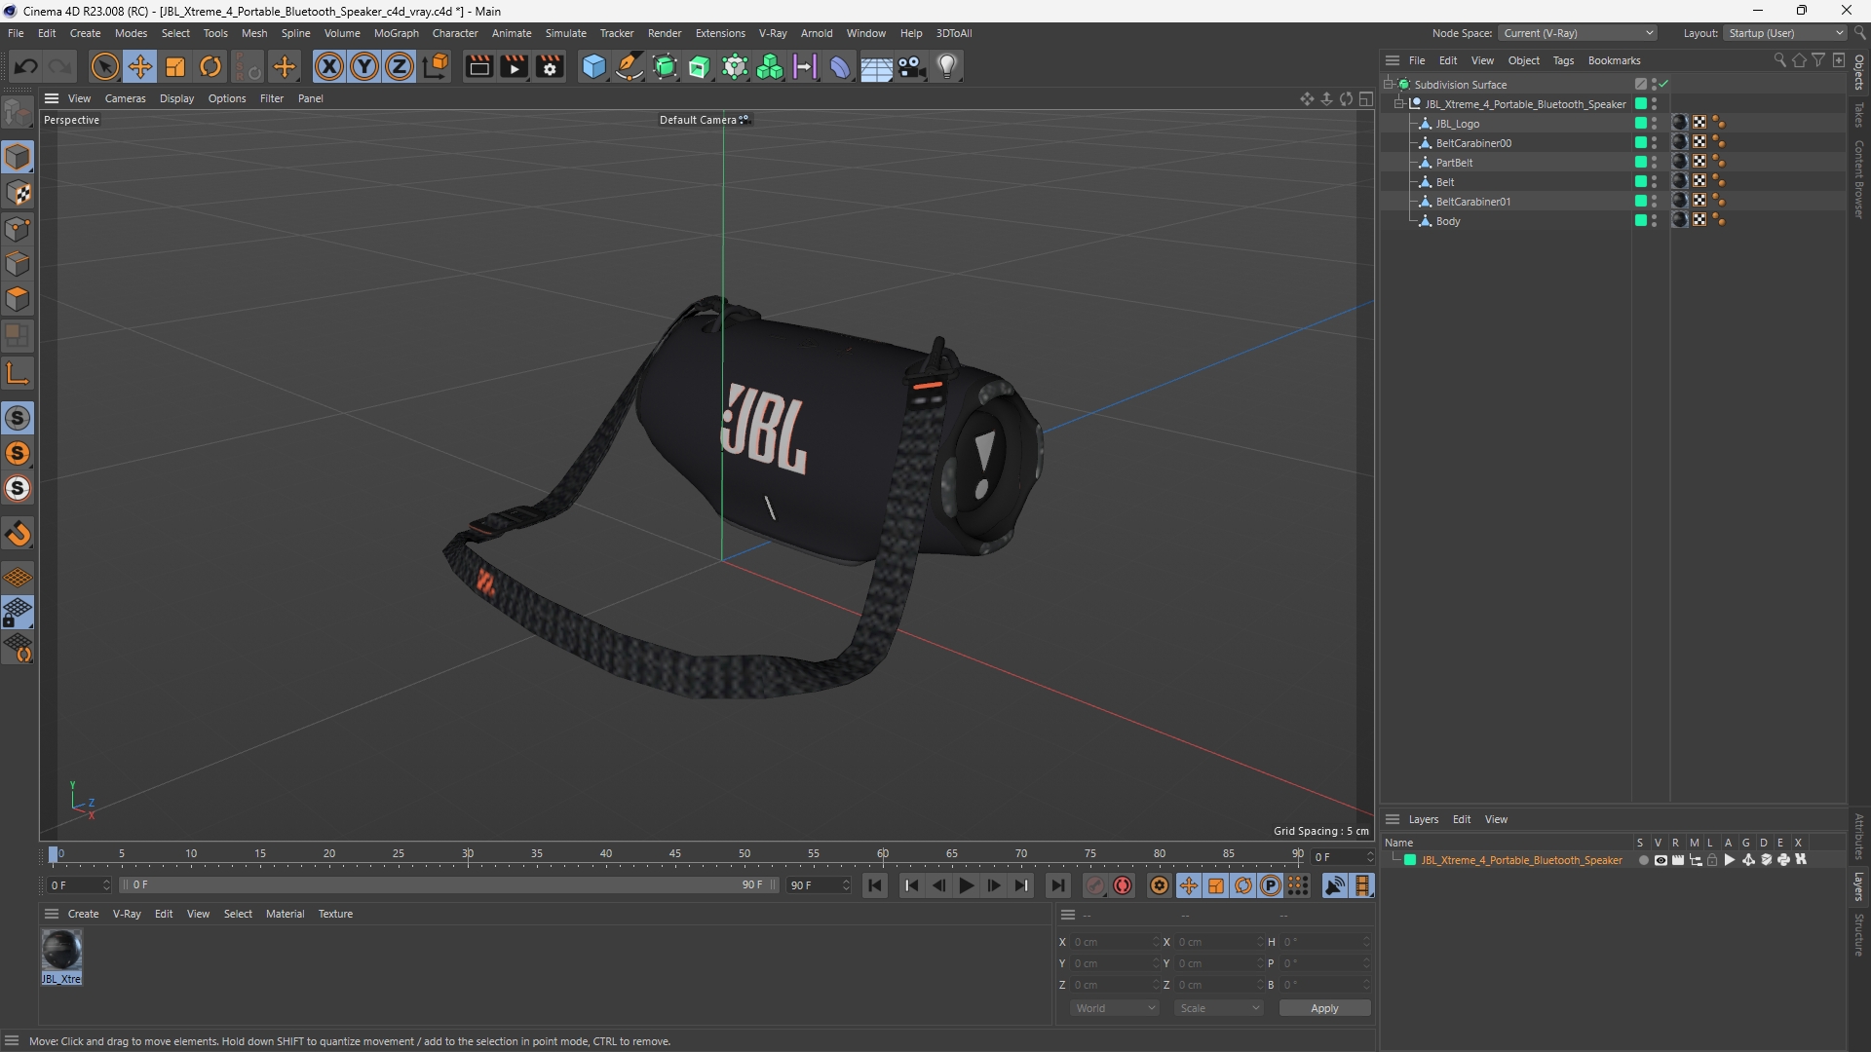Collapse the Subdivision Surface tree node
The height and width of the screenshot is (1052, 1871).
coord(1389,85)
